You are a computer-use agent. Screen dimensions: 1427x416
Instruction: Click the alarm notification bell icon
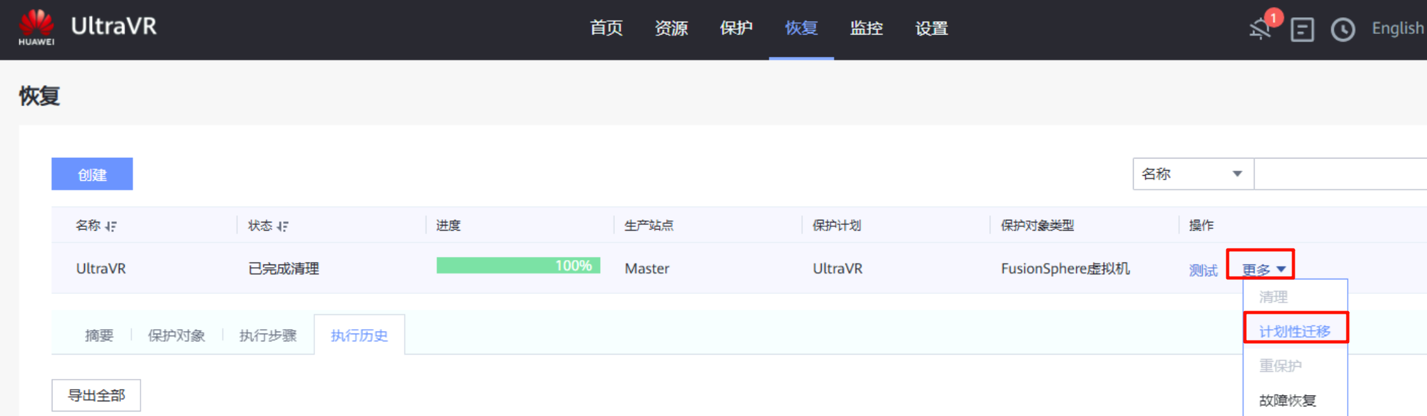point(1260,29)
